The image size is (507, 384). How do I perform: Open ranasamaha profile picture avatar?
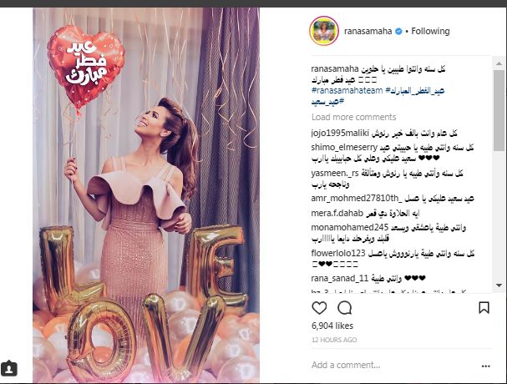[x=324, y=31]
